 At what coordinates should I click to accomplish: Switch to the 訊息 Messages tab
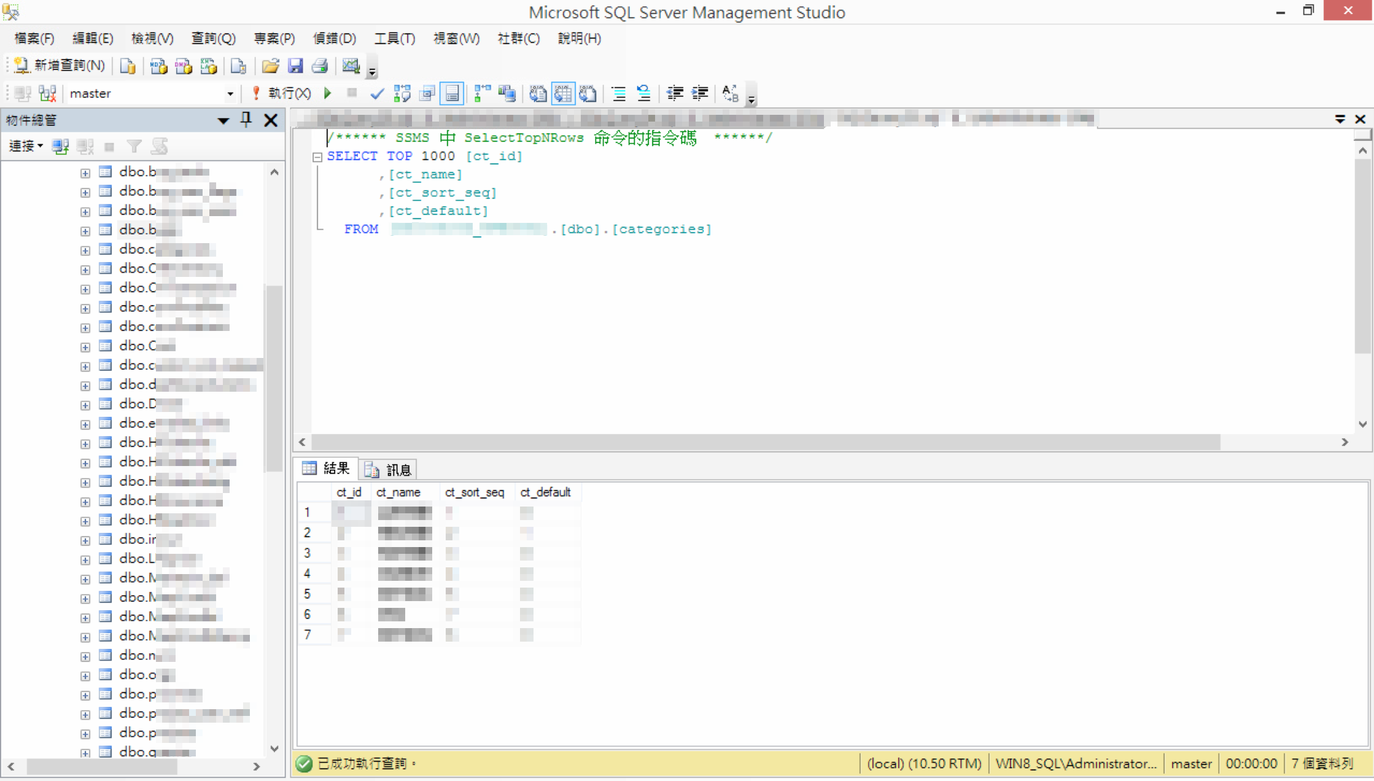(x=388, y=470)
